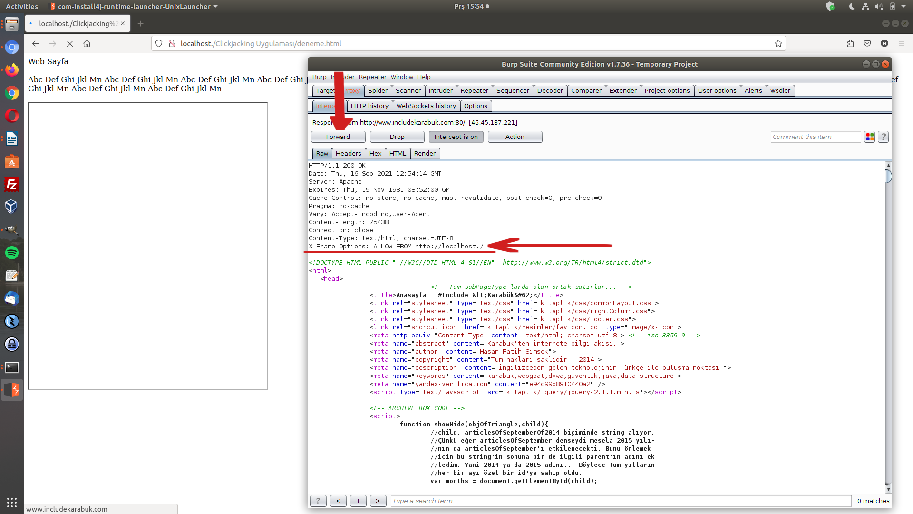Show the Hex view of the response
The height and width of the screenshot is (514, 913).
[x=375, y=154]
